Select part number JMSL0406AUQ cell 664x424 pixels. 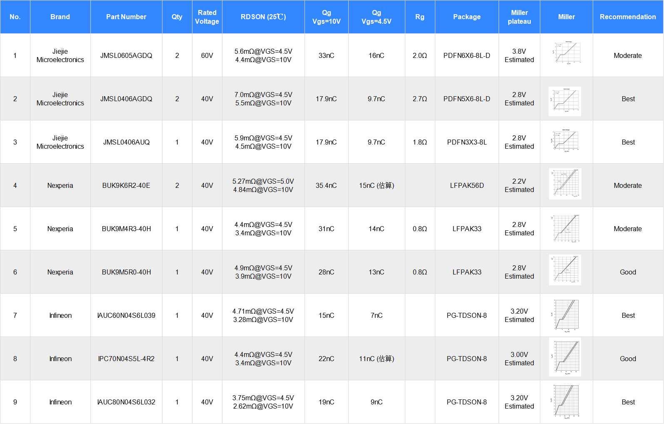pyautogui.click(x=126, y=142)
